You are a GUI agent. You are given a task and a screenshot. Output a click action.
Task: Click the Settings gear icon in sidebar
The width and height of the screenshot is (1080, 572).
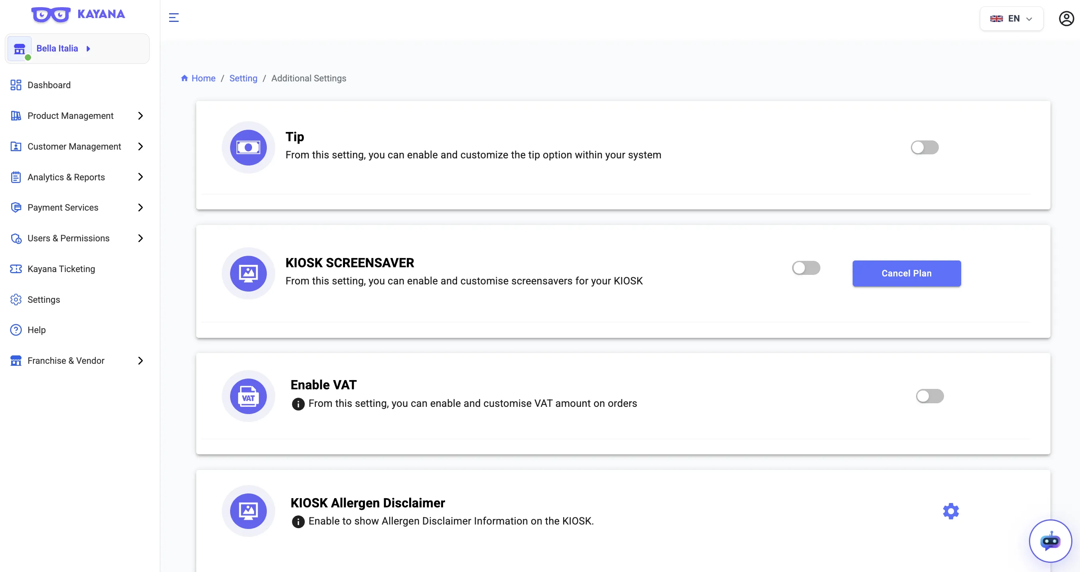[16, 300]
